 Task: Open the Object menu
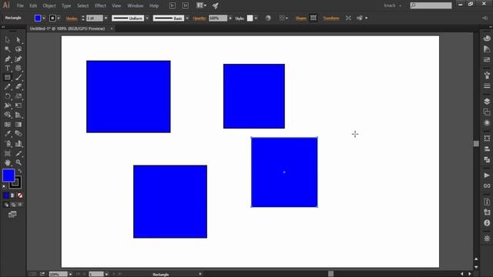coord(49,5)
